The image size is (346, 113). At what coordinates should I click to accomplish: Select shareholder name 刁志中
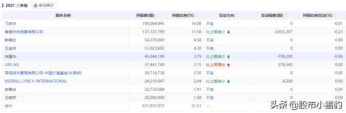11,24
